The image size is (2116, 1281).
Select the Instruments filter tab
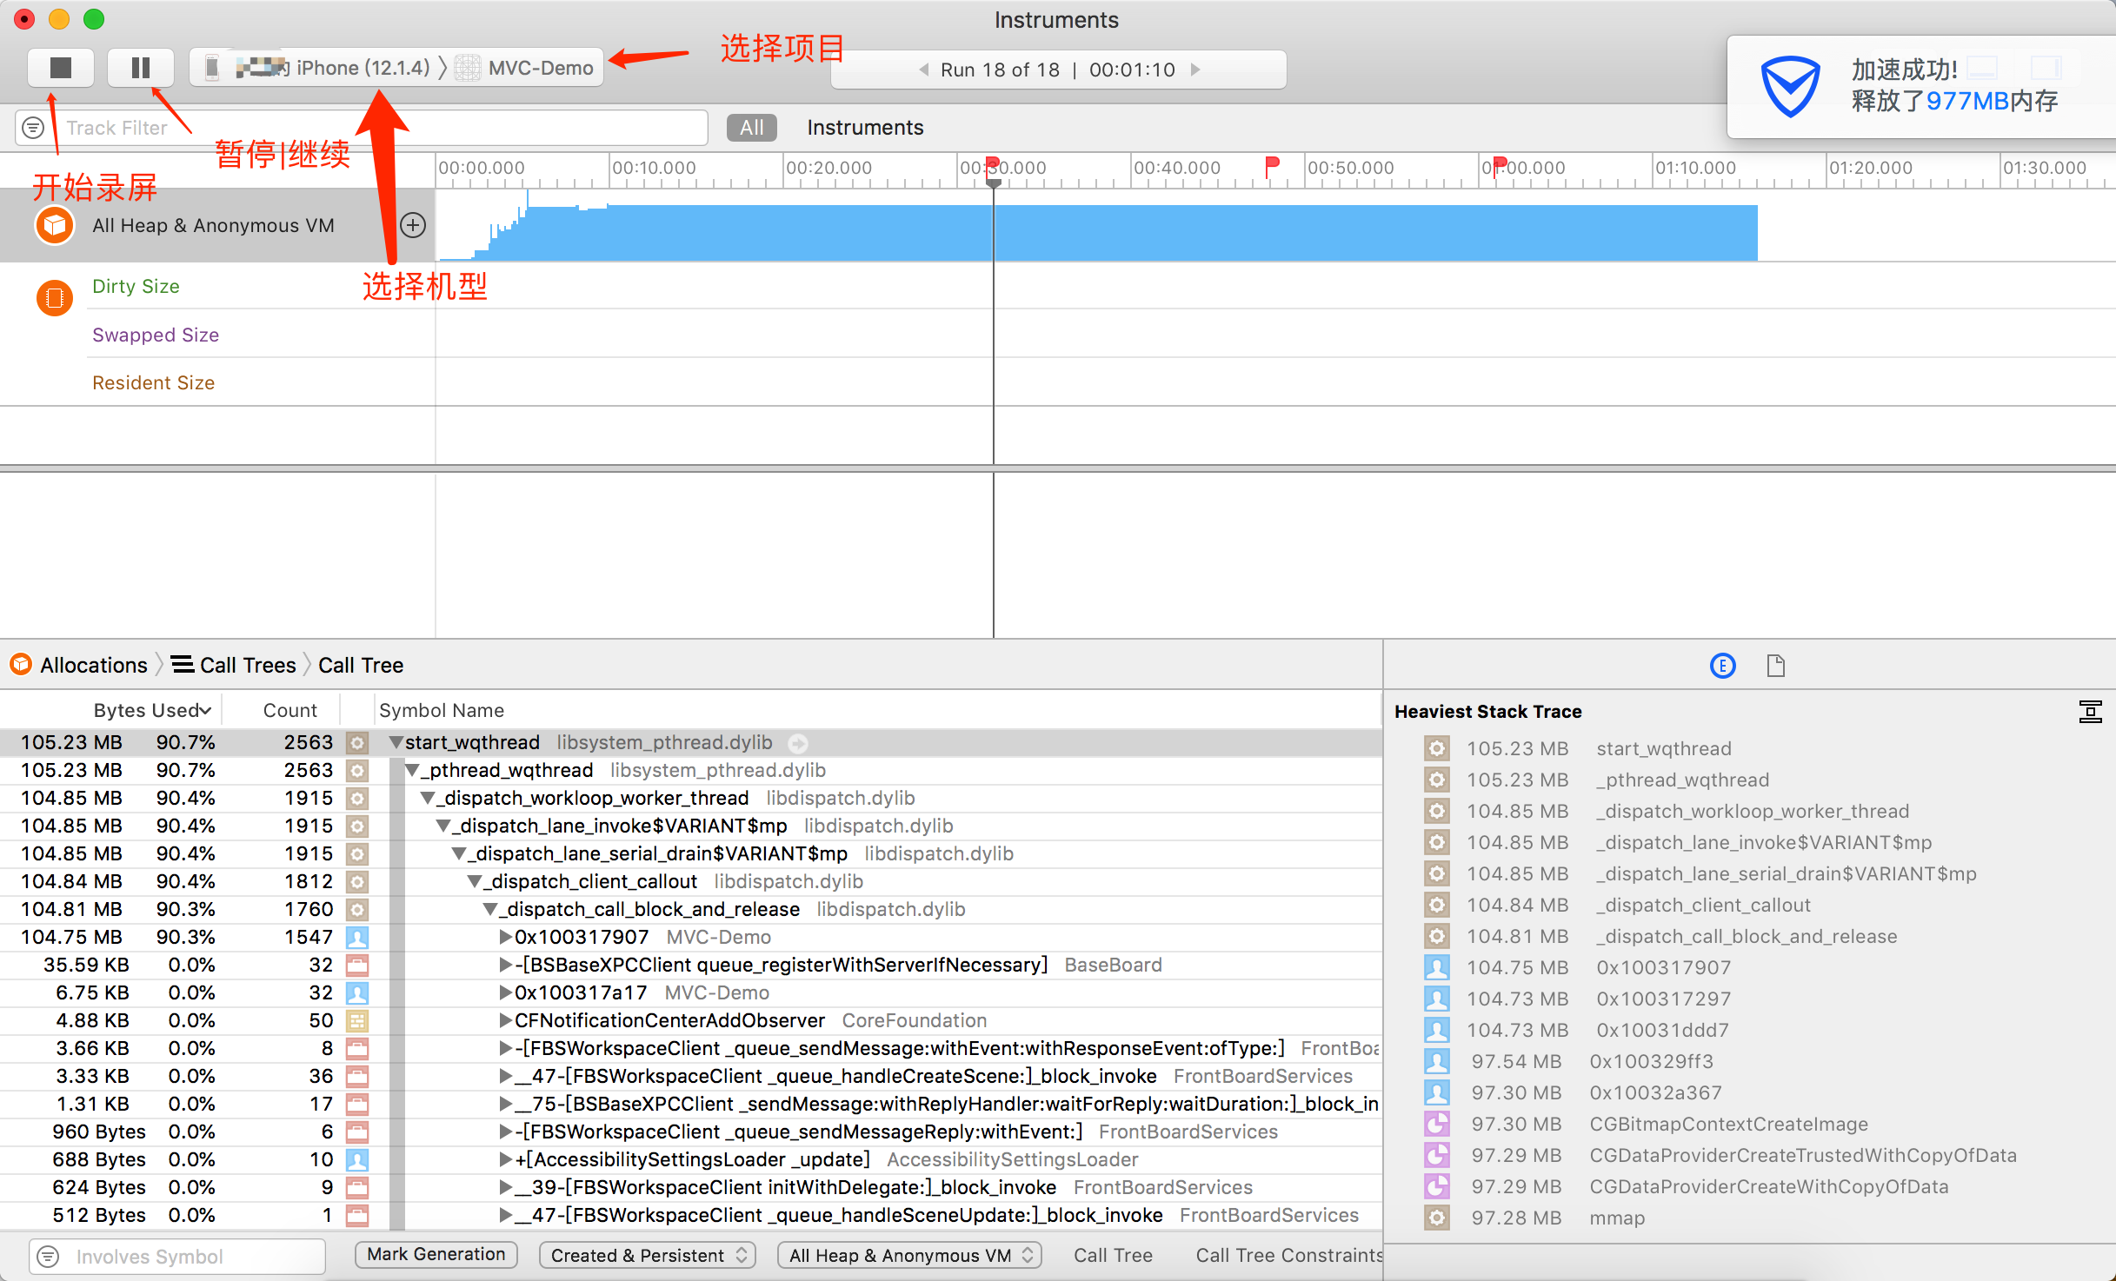tap(865, 128)
